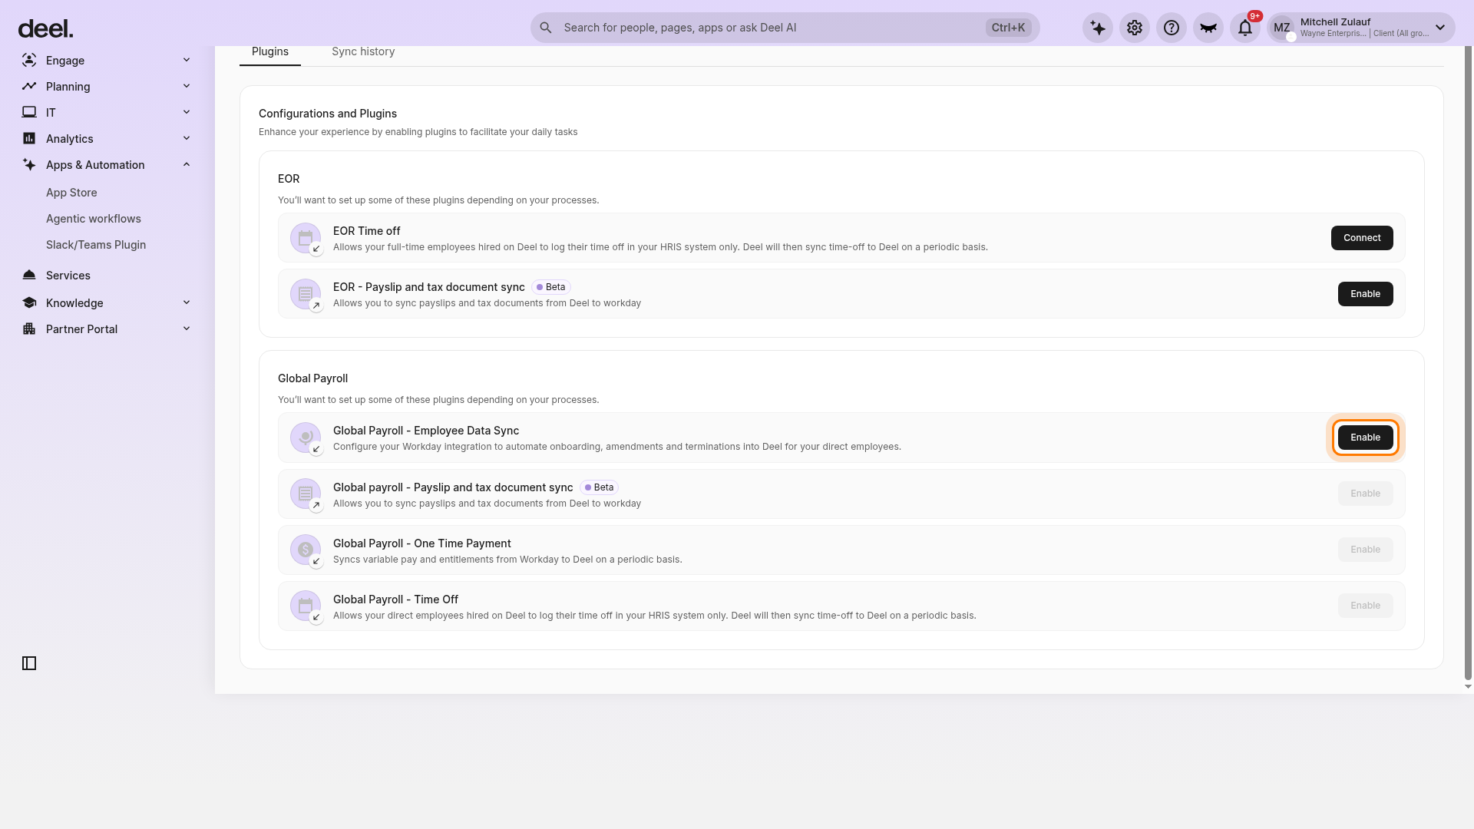The image size is (1474, 829).
Task: Click the Global Payroll Time Off calendar icon
Action: click(306, 606)
